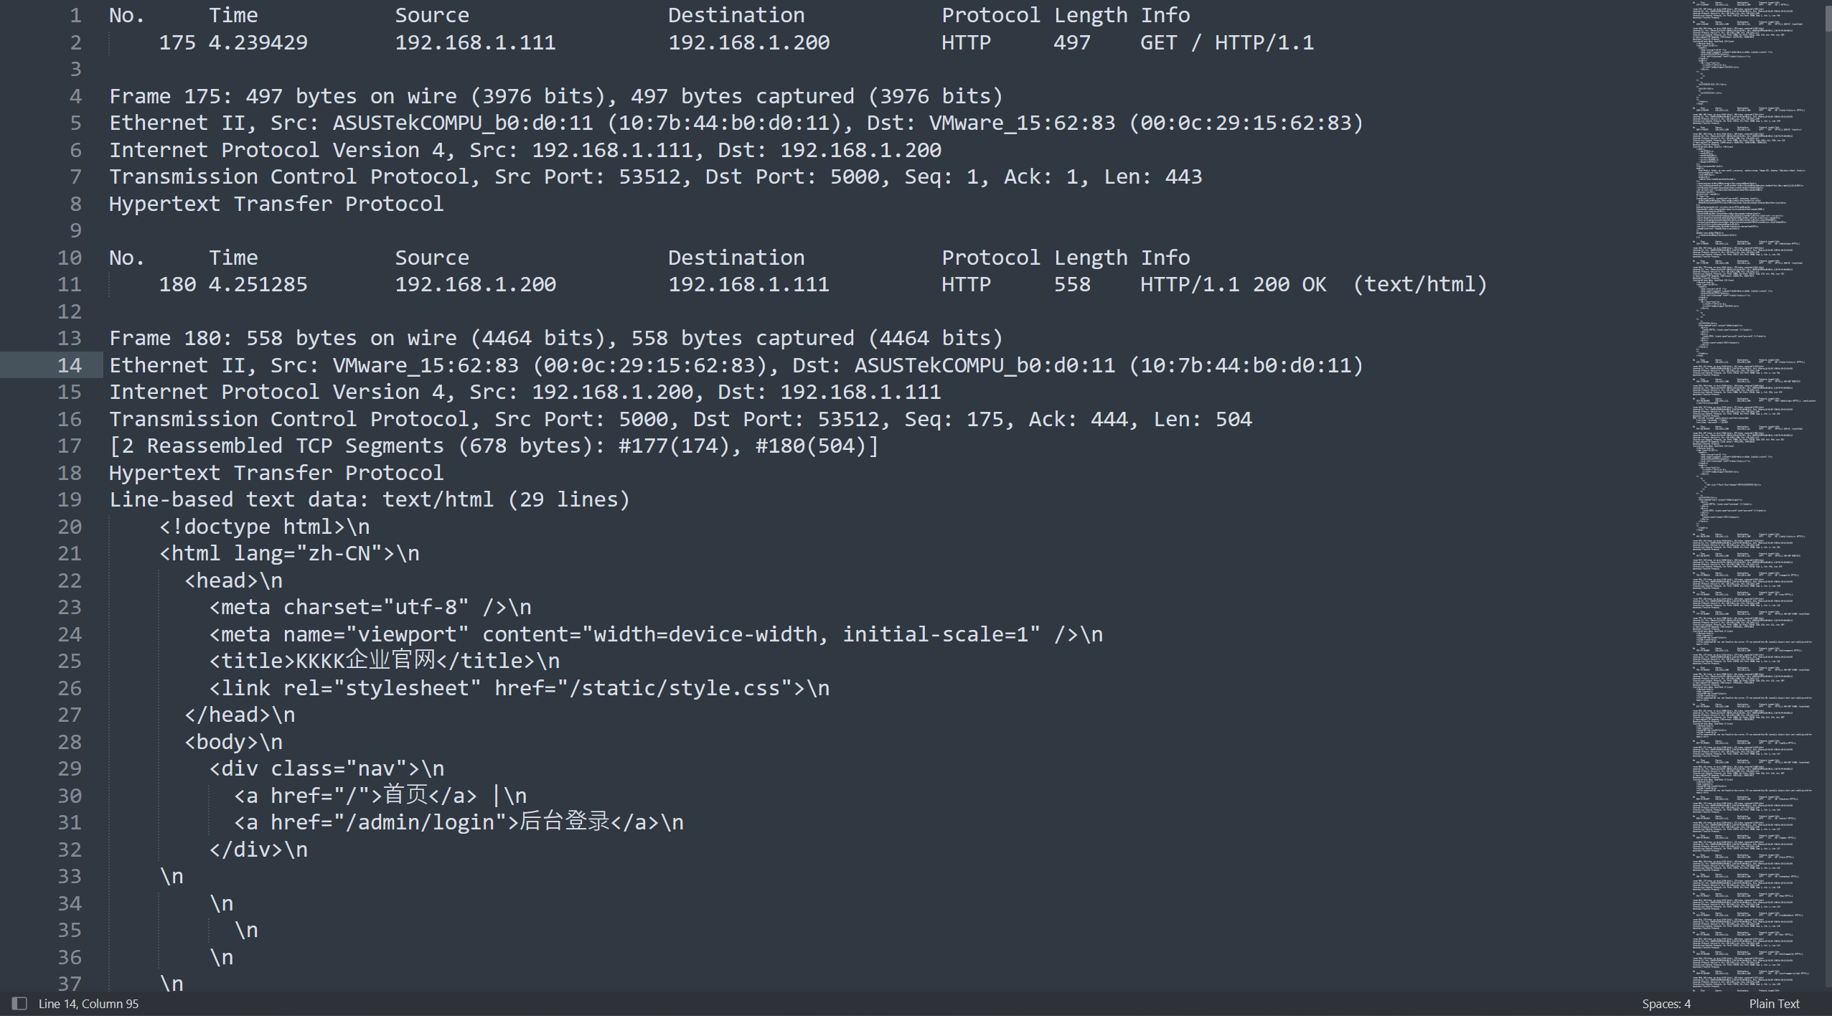Click line number 14 in the gutter

point(70,365)
